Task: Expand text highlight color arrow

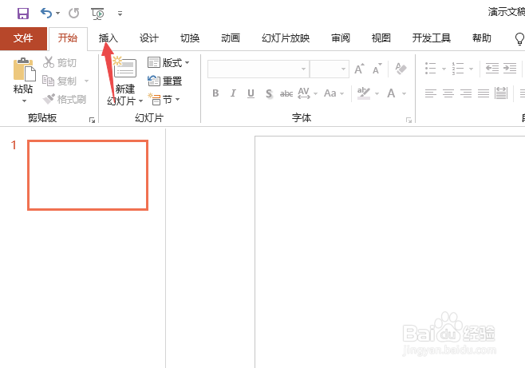Action: pos(377,93)
